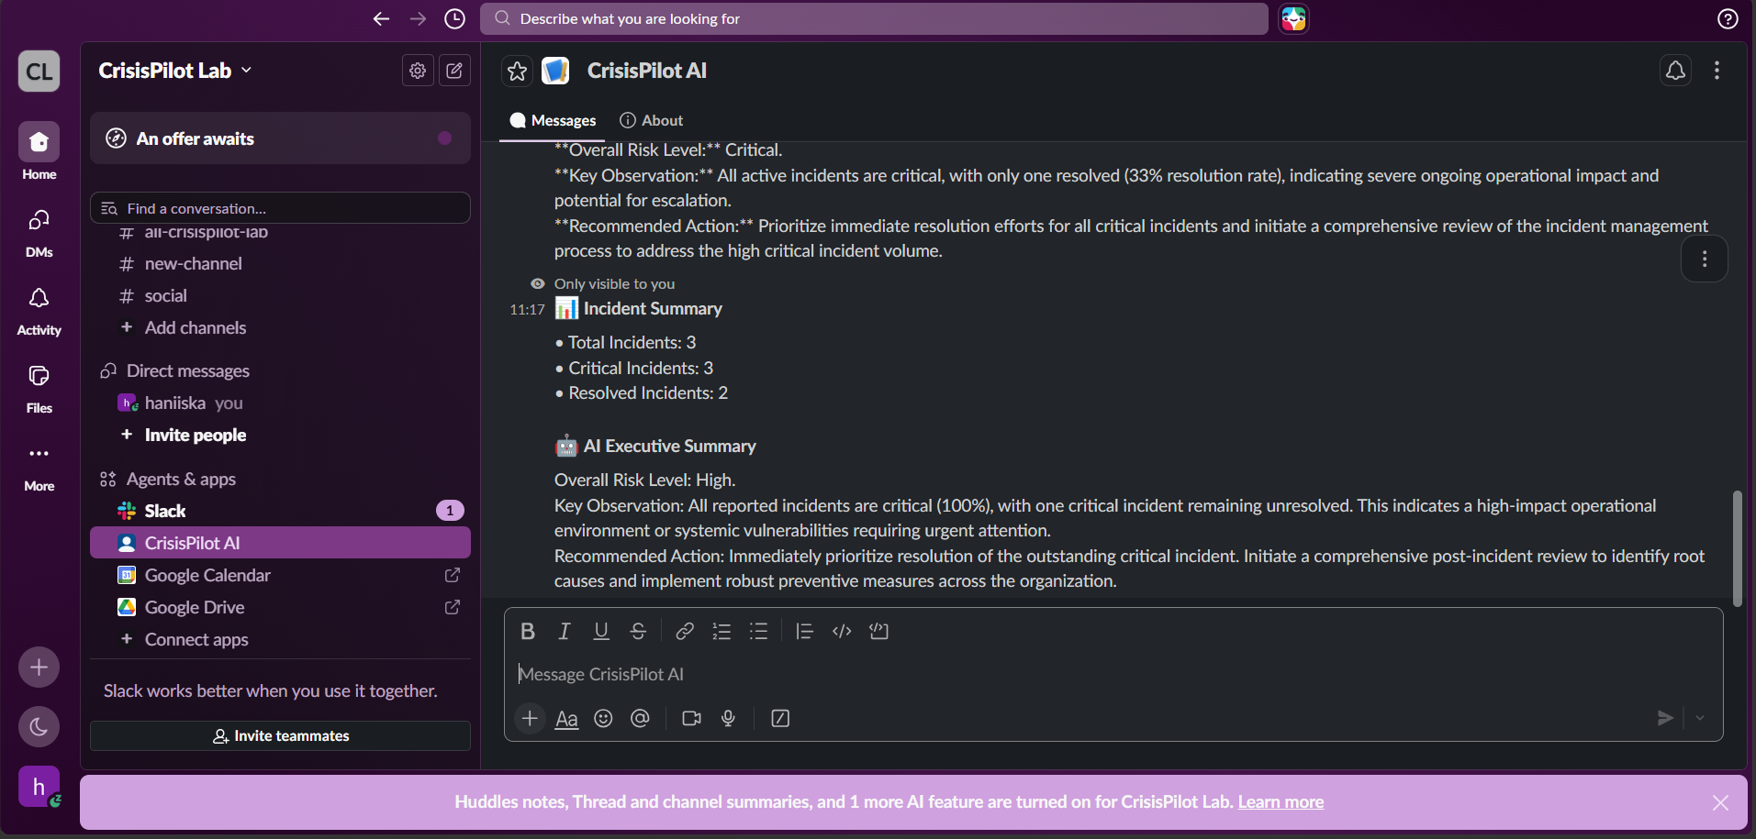Image resolution: width=1756 pixels, height=839 pixels.
Task: Insert a link in the message
Action: pos(685,631)
